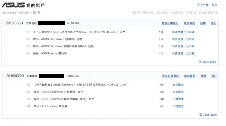View 更多訂單資訊 for 2015/03/21 order
226x126 pixels.
pos(170,23)
